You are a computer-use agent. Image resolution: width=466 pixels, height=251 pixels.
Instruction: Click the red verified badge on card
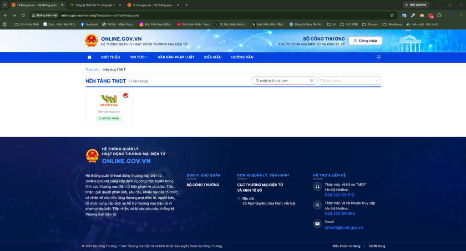pyautogui.click(x=126, y=96)
